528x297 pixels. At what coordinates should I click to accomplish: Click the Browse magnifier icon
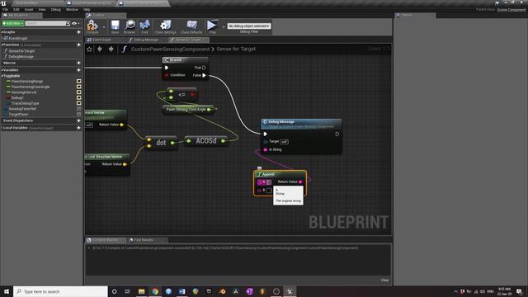pyautogui.click(x=130, y=26)
